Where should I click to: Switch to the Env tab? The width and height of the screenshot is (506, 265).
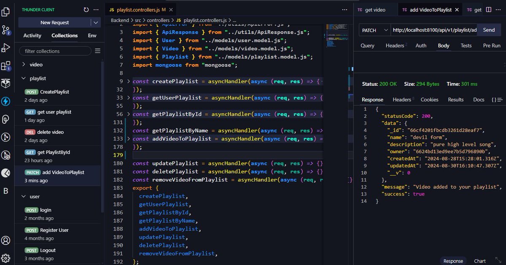pos(92,36)
